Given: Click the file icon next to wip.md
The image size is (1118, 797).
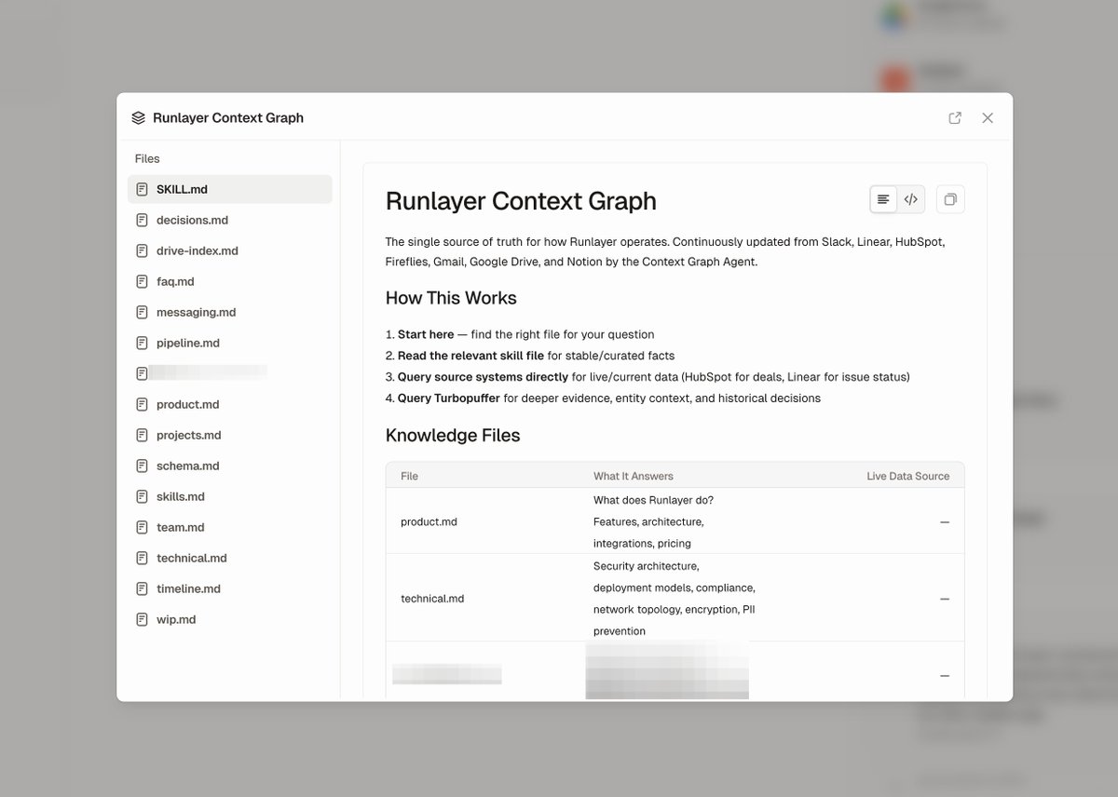Looking at the screenshot, I should (142, 619).
